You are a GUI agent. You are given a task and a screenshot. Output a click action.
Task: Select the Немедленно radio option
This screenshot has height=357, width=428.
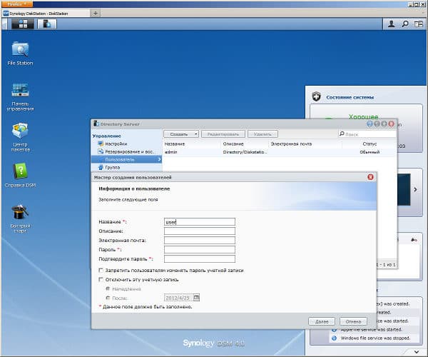(108, 288)
